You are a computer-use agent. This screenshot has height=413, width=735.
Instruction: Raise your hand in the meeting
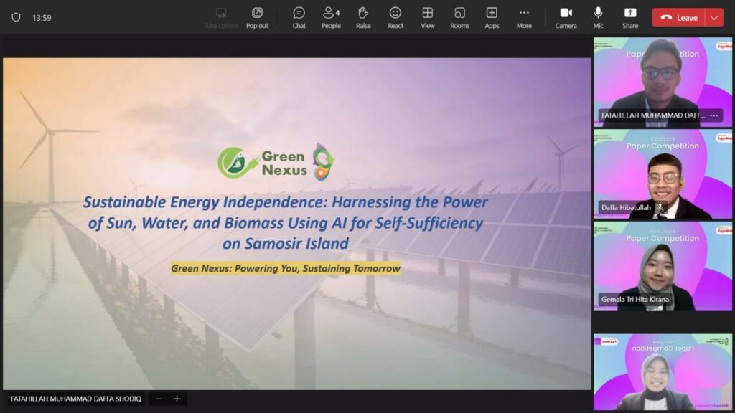coord(363,17)
